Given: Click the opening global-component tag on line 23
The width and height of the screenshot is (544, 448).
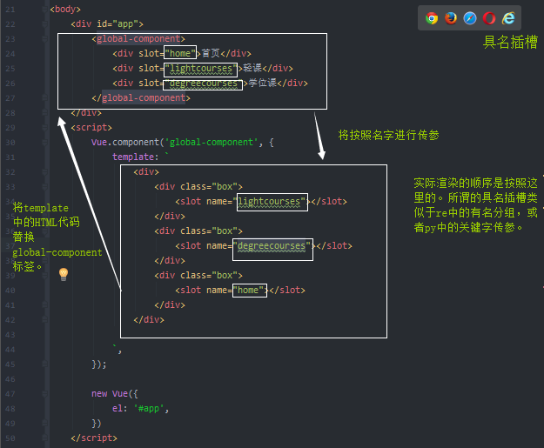Looking at the screenshot, I should 138,39.
